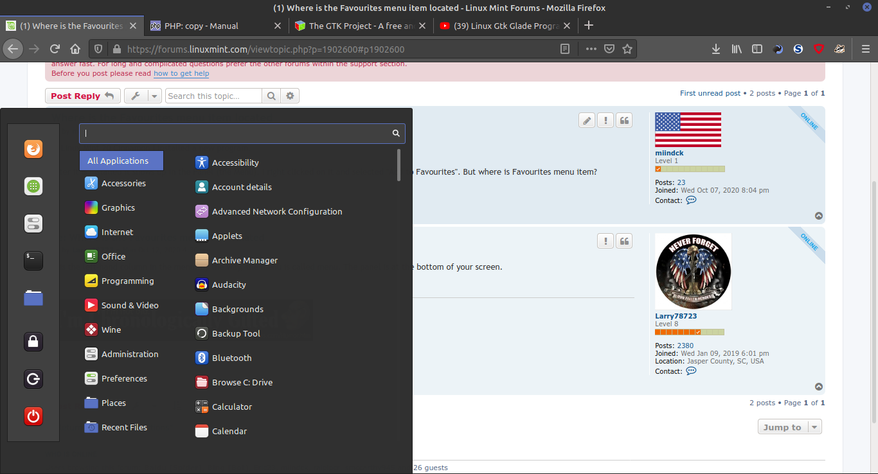
Task: Click the Log Out icon in the menu
Action: [x=33, y=379]
